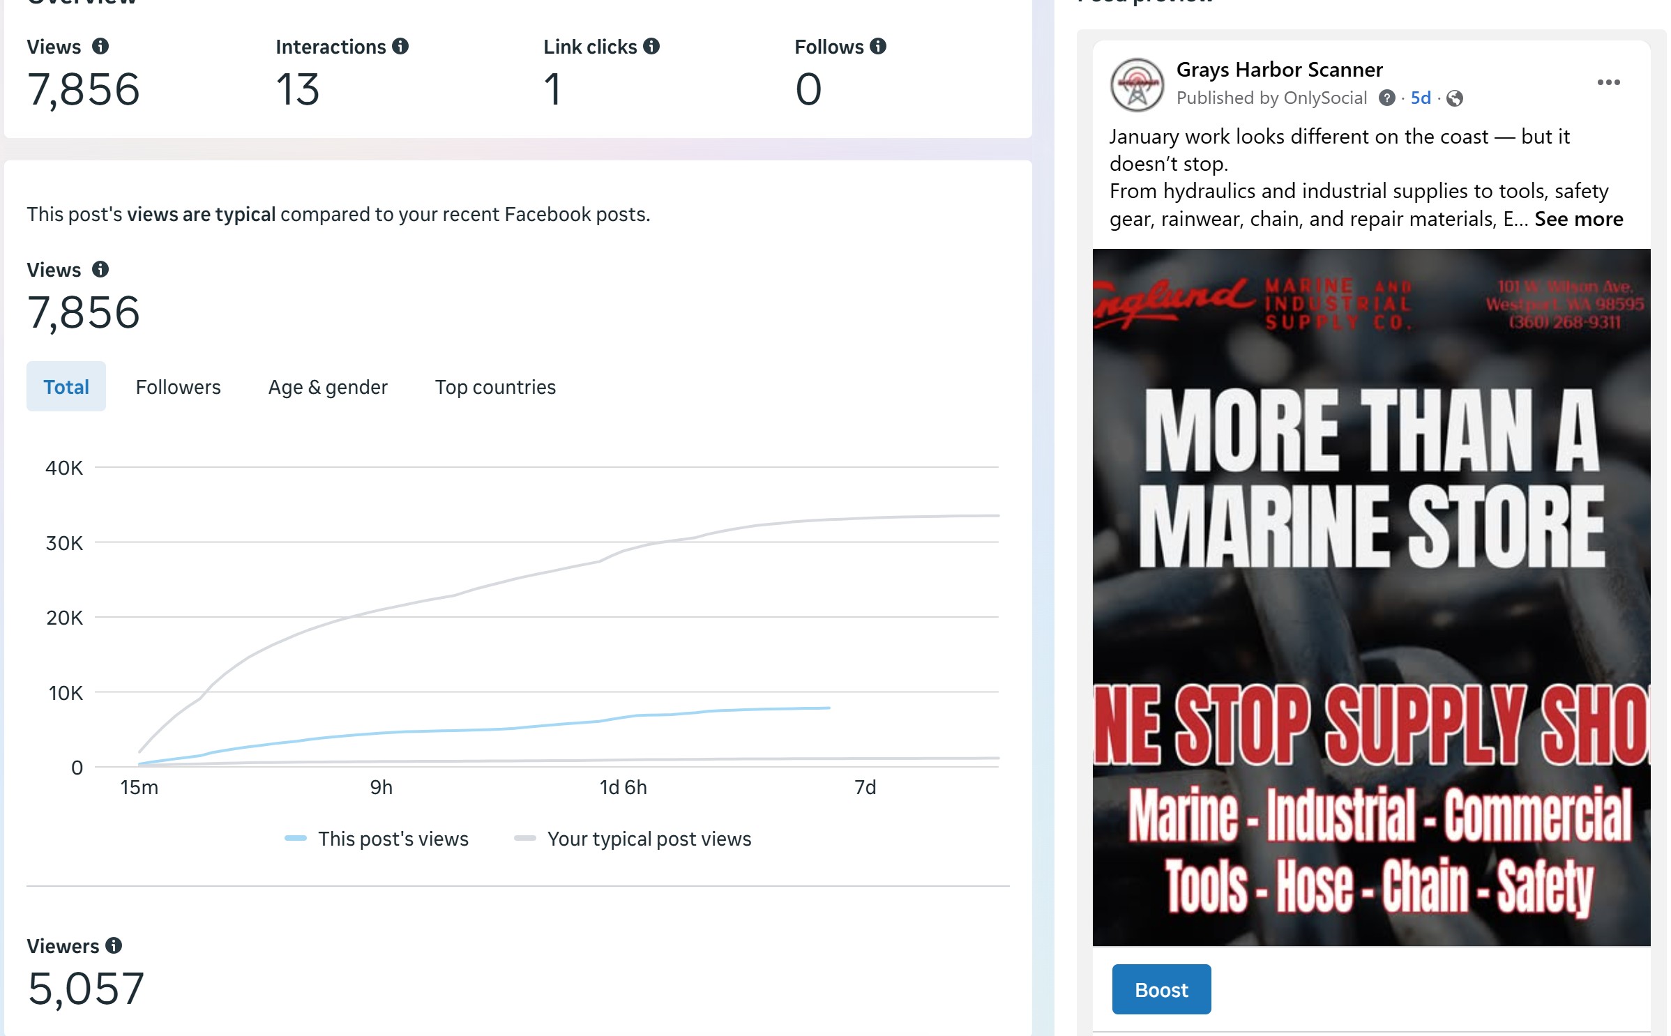Click the Boost button
The image size is (1671, 1036).
point(1161,989)
